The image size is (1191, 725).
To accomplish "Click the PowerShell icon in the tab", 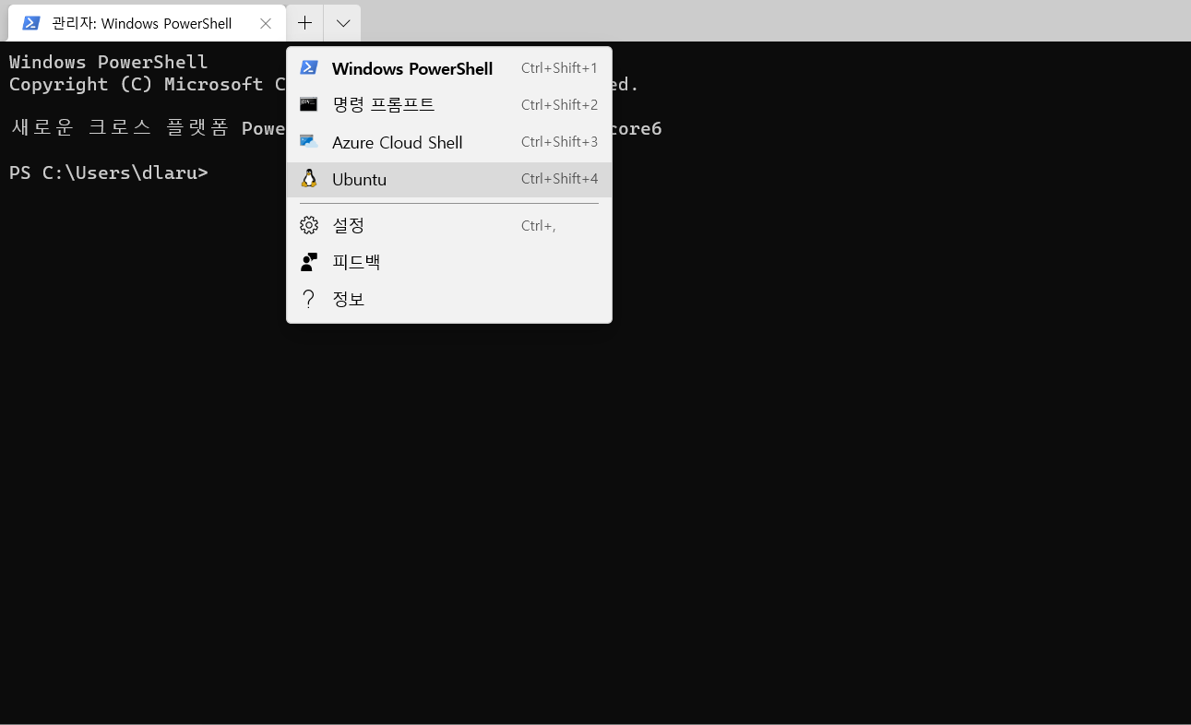I will coord(31,23).
